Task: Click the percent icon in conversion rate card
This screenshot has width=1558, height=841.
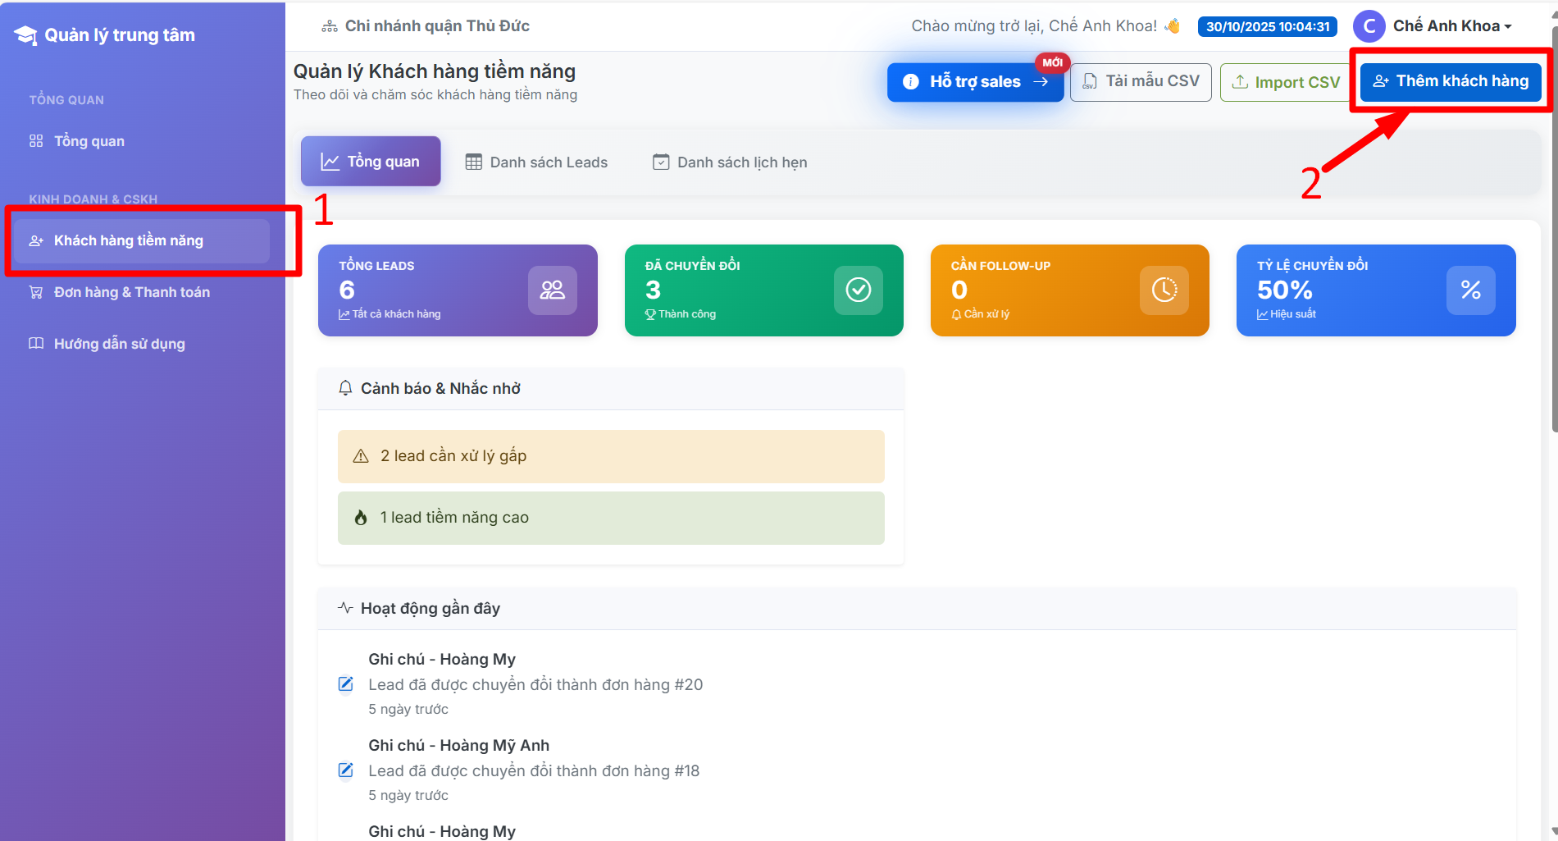Action: [x=1469, y=290]
